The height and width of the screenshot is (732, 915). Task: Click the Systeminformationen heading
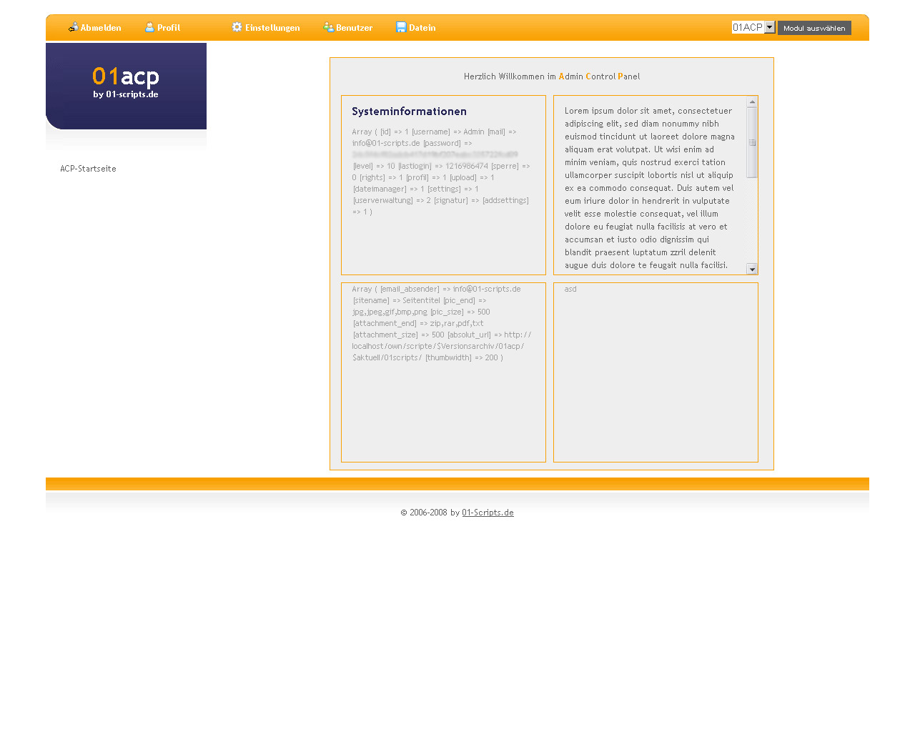coord(409,112)
